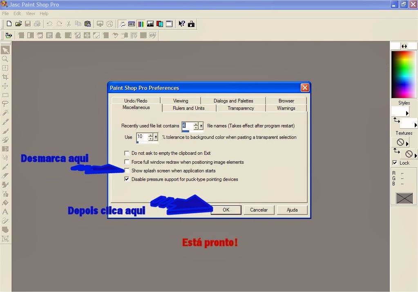
Task: Expand the background Textures flyout arrow
Action: pyautogui.click(x=415, y=155)
